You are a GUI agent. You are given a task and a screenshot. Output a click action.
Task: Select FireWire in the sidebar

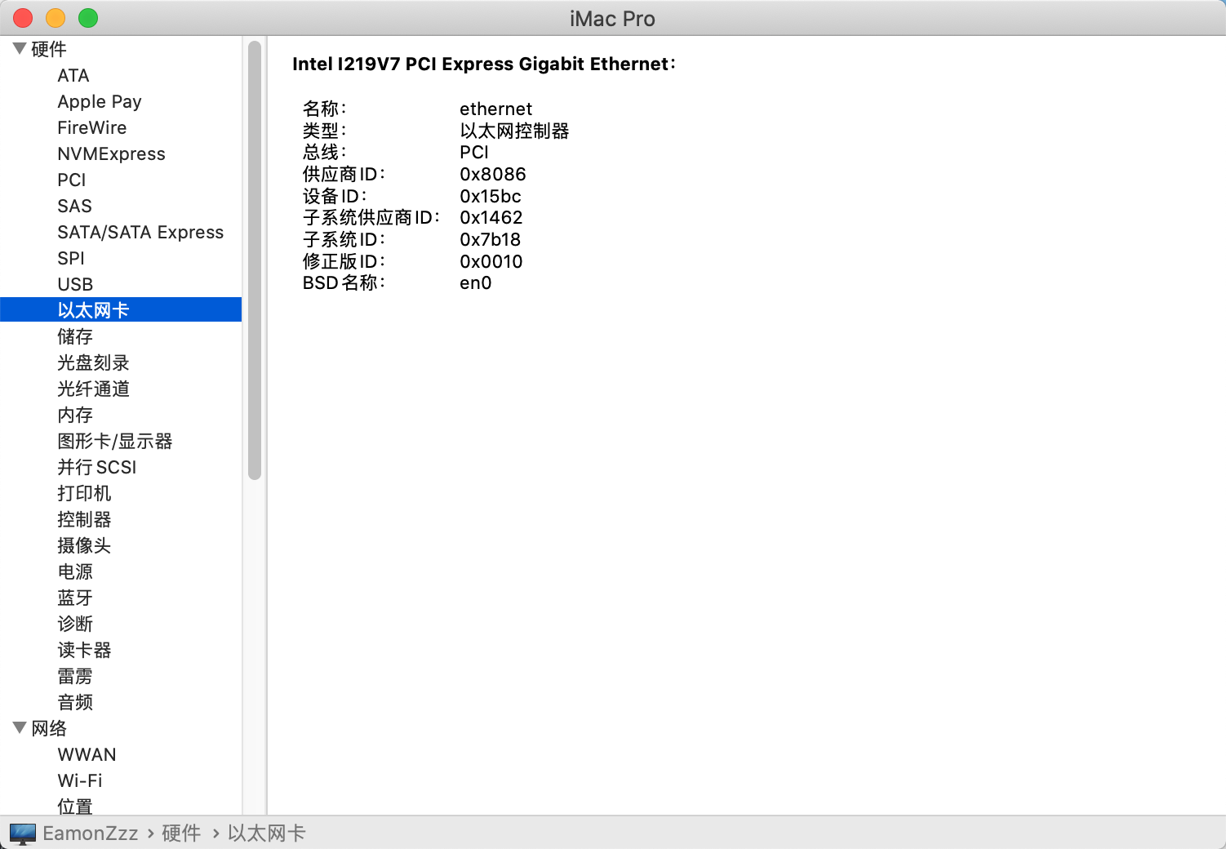(92, 127)
